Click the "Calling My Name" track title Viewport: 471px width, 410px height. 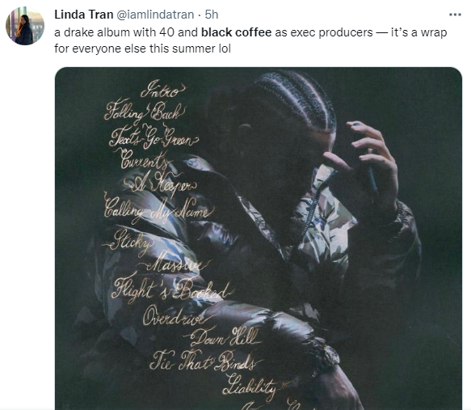[159, 209]
